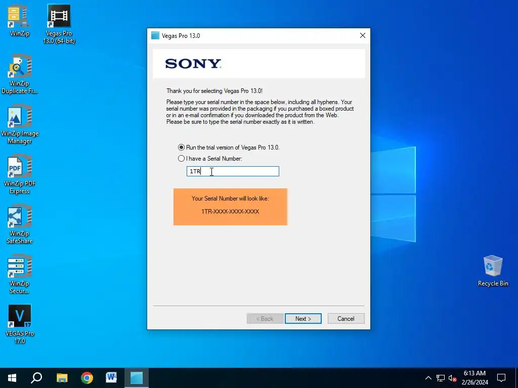
Task: Open the Action Center notifications icon
Action: tap(501, 378)
